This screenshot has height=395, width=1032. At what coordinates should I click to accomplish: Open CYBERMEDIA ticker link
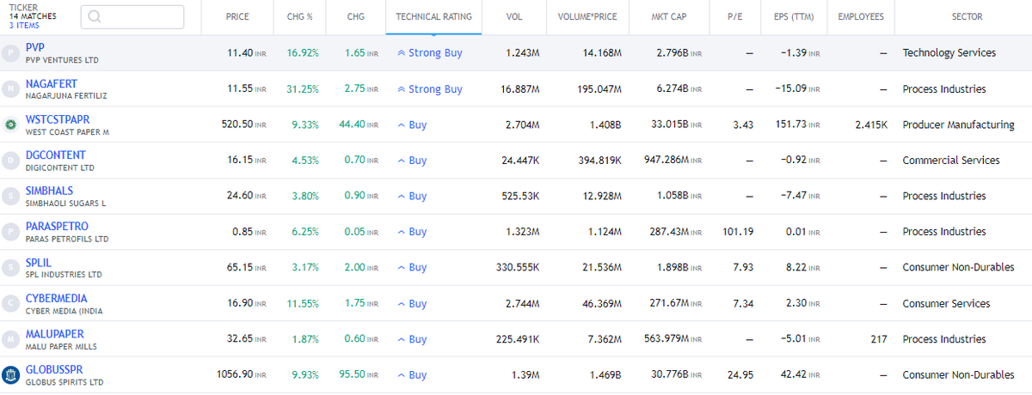[x=55, y=298]
